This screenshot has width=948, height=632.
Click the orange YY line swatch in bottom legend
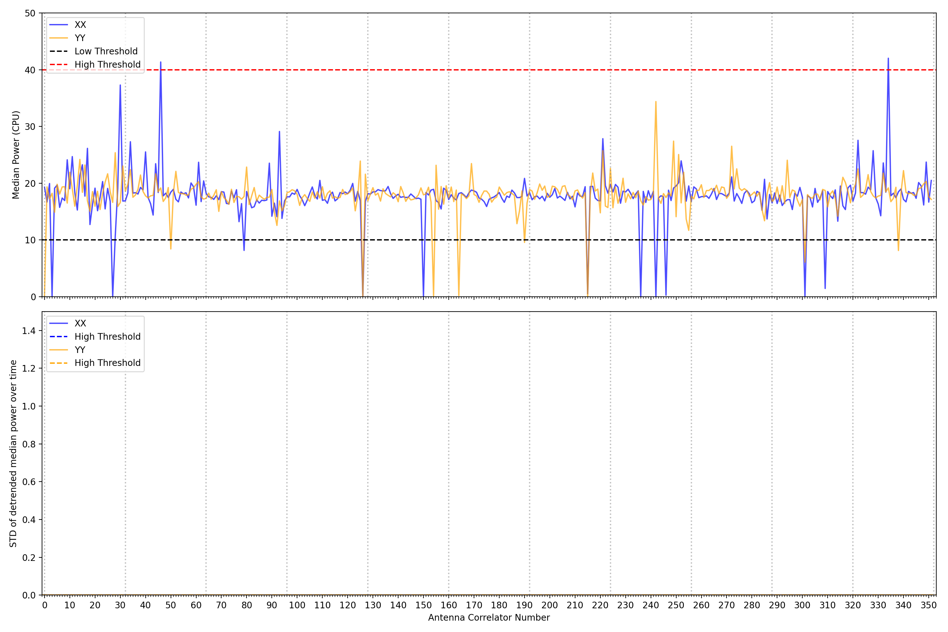click(x=58, y=350)
